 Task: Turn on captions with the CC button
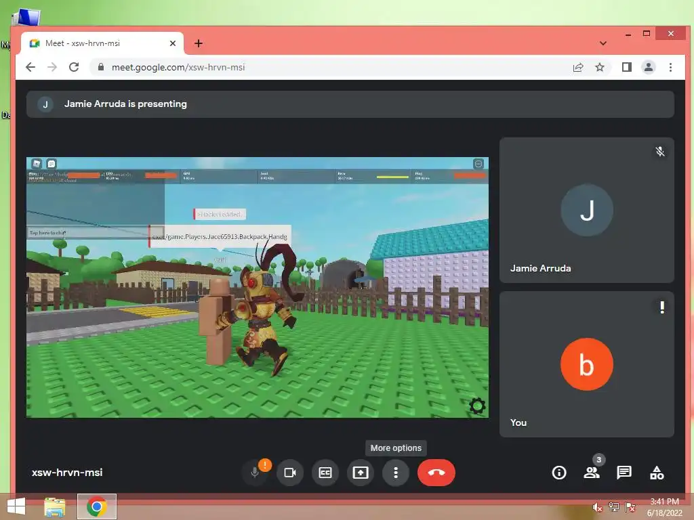(x=325, y=473)
